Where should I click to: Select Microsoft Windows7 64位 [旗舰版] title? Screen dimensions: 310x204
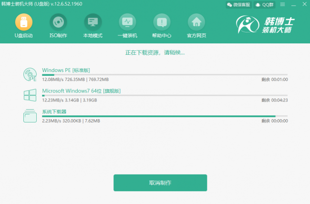pyautogui.click(x=81, y=91)
